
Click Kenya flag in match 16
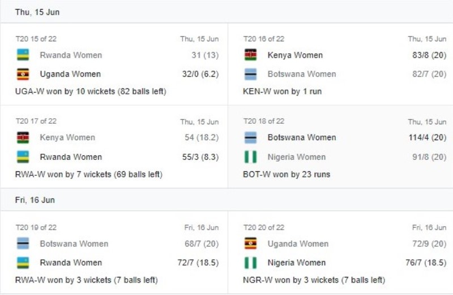pos(250,55)
